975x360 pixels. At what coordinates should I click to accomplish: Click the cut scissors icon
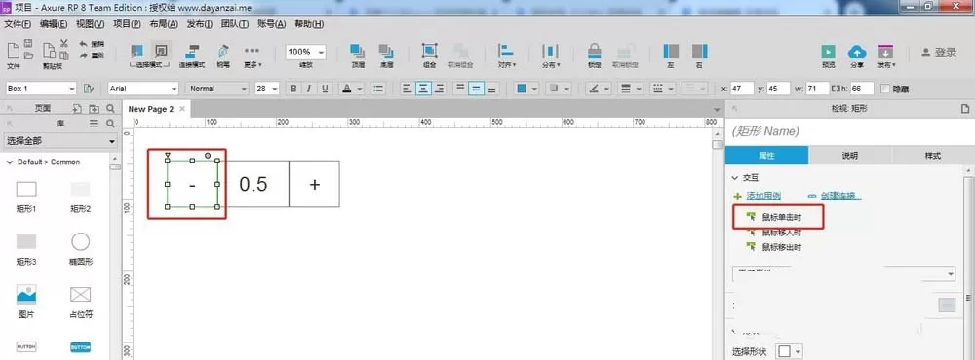click(x=64, y=43)
